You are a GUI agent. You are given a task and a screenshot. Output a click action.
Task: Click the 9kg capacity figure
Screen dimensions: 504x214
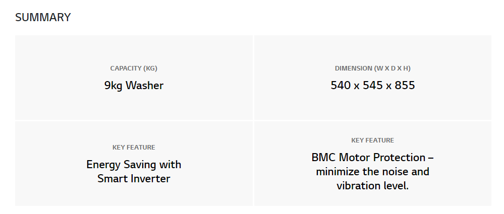114,86
